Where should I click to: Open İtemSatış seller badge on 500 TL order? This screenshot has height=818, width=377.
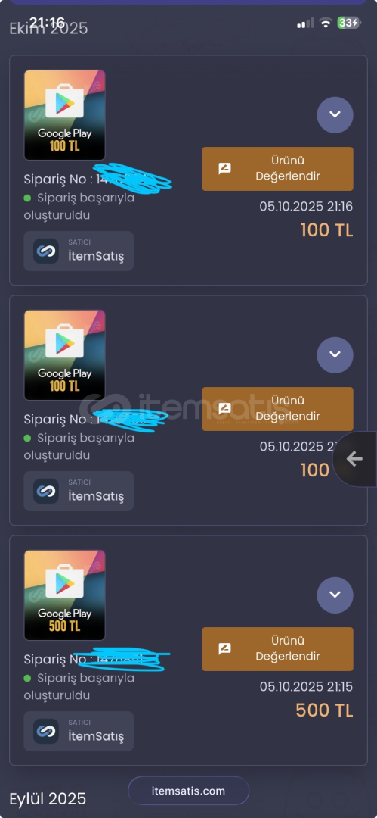79,731
